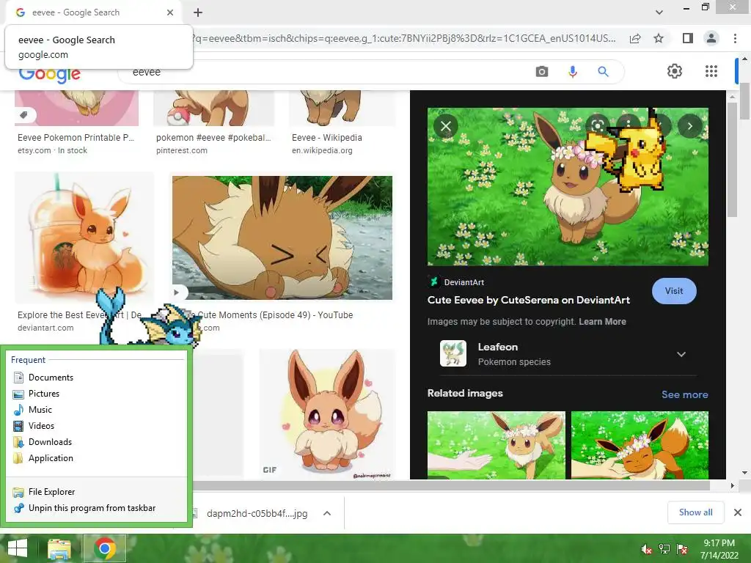Open the Chrome three-dot menu
Screen dimensions: 751x563
[735, 38]
